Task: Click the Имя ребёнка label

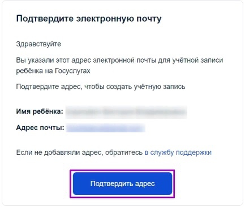Action: (40, 111)
